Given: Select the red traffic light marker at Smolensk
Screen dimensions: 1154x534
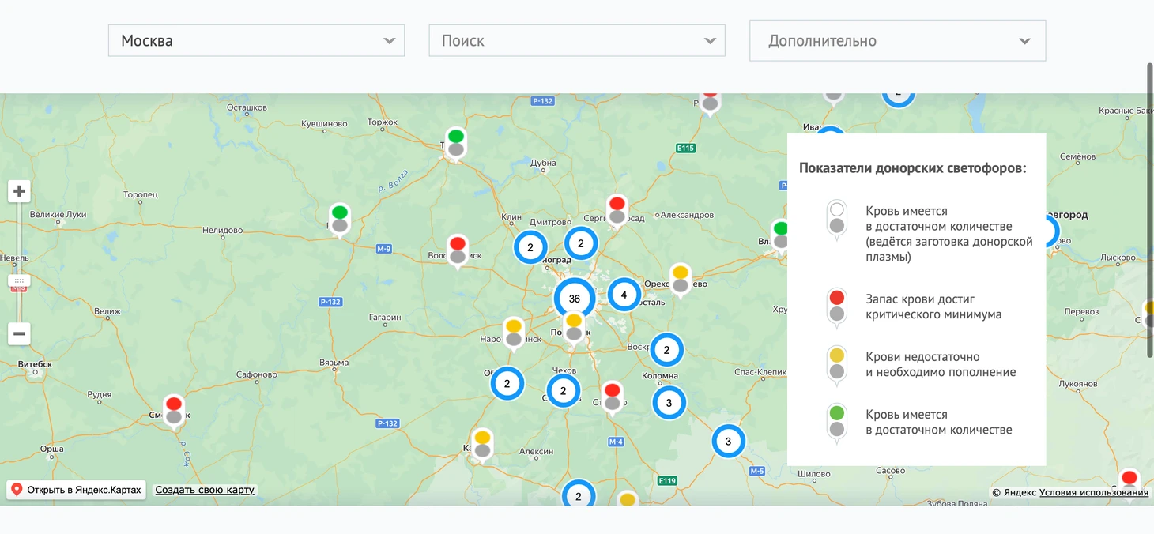Looking at the screenshot, I should (x=174, y=410).
